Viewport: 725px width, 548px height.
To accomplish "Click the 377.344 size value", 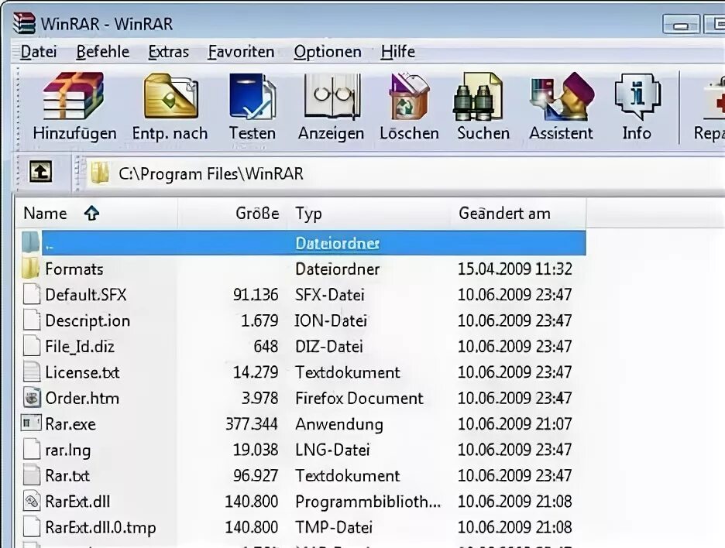I will 252,424.
